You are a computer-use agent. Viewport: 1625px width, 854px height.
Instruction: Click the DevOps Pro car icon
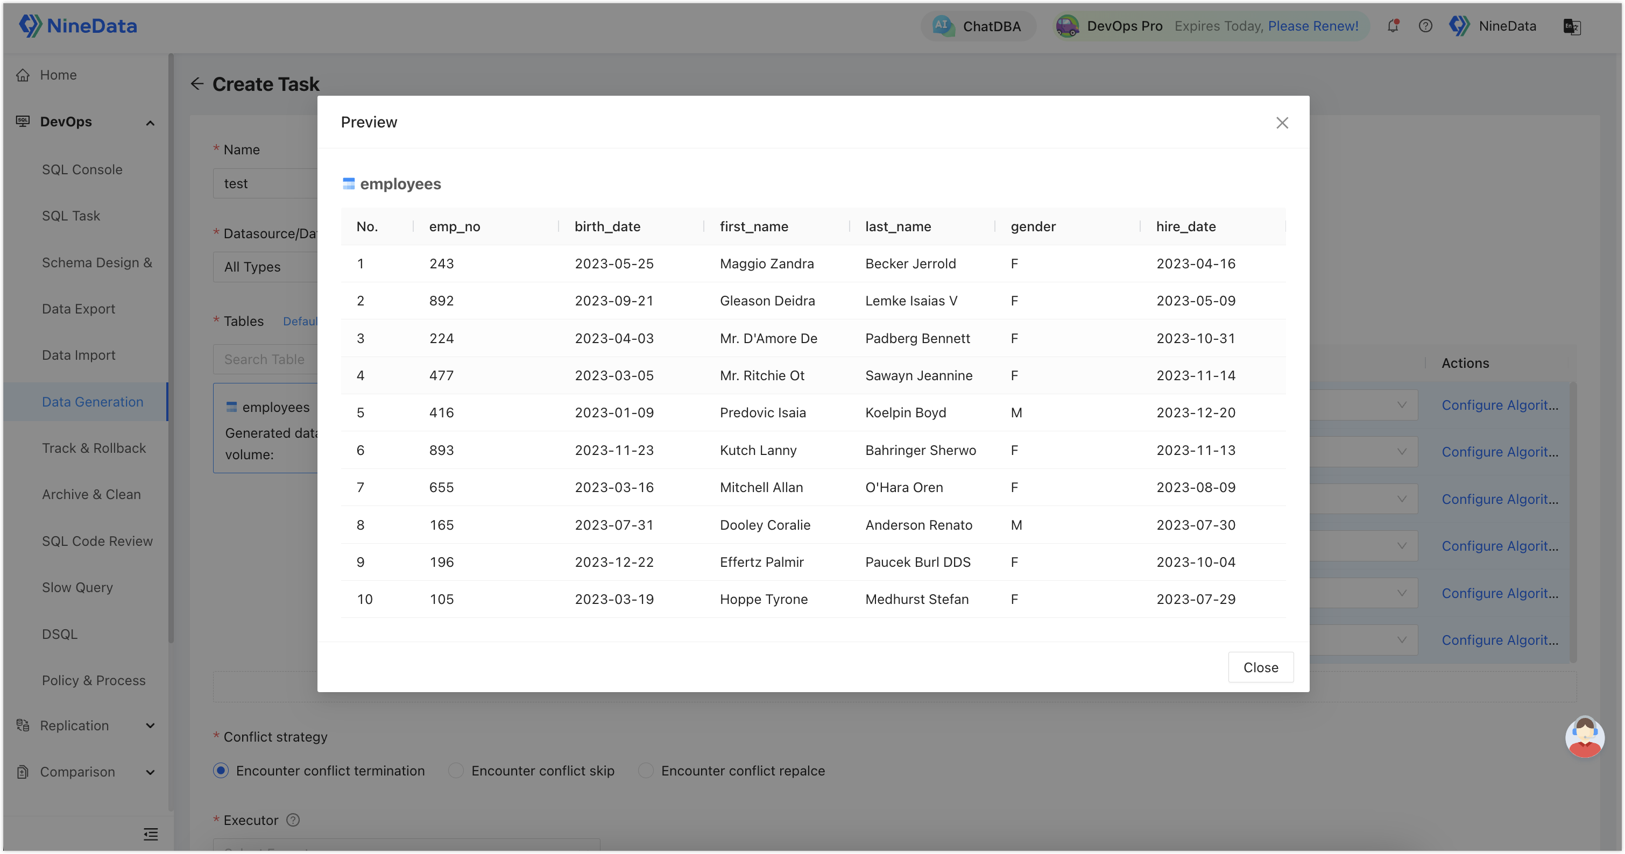[x=1066, y=26]
